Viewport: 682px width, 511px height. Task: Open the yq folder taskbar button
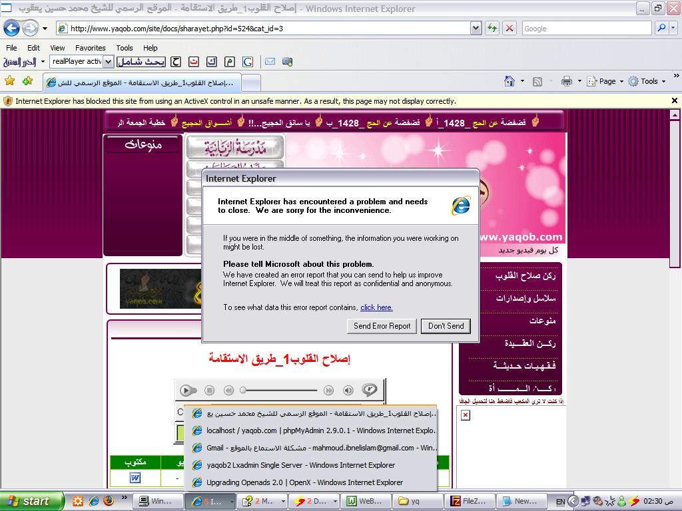pyautogui.click(x=418, y=501)
